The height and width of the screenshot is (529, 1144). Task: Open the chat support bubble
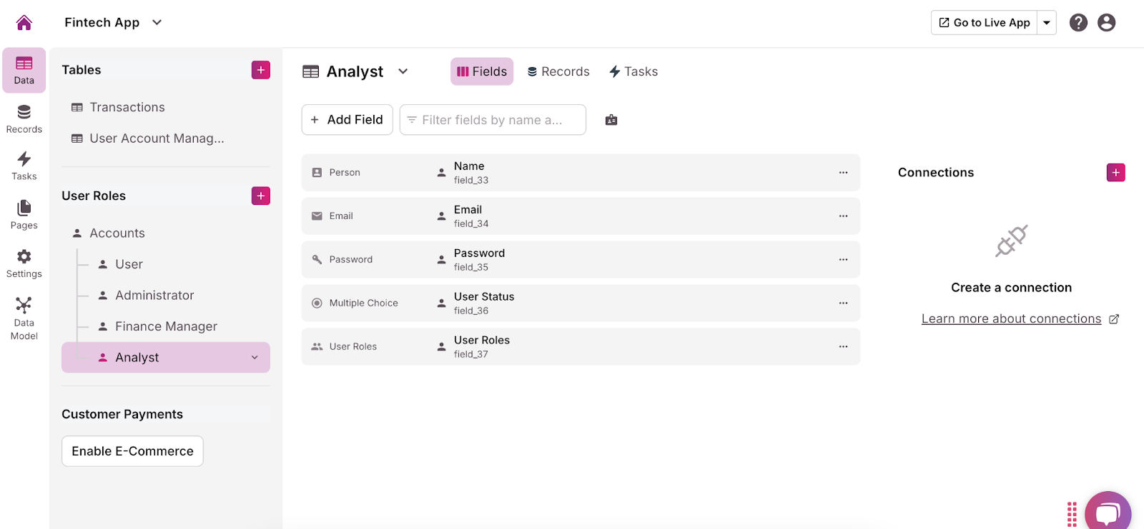(1107, 512)
